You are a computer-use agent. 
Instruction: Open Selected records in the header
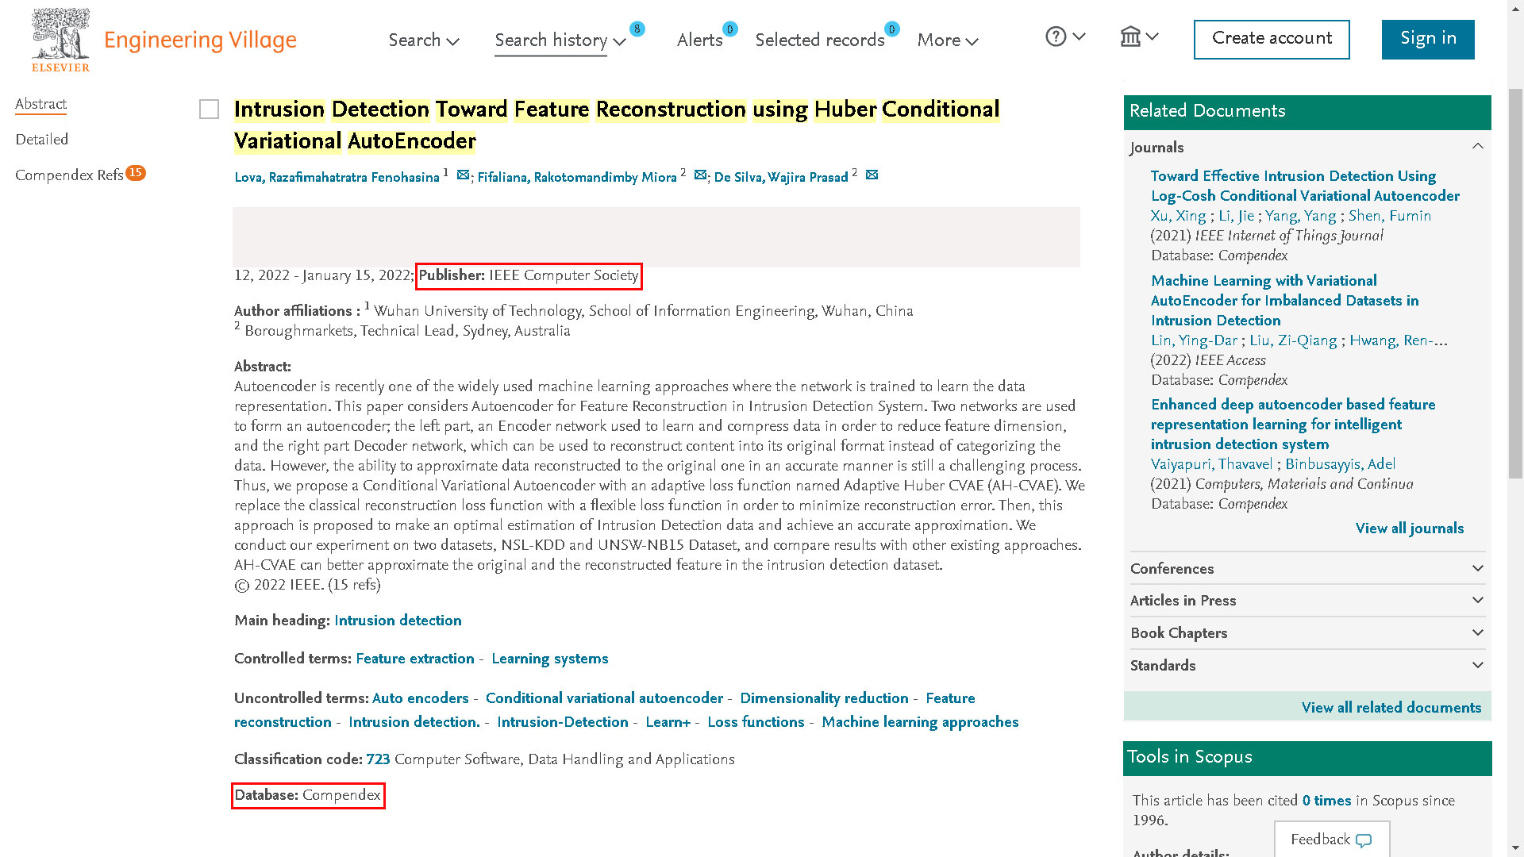click(819, 40)
